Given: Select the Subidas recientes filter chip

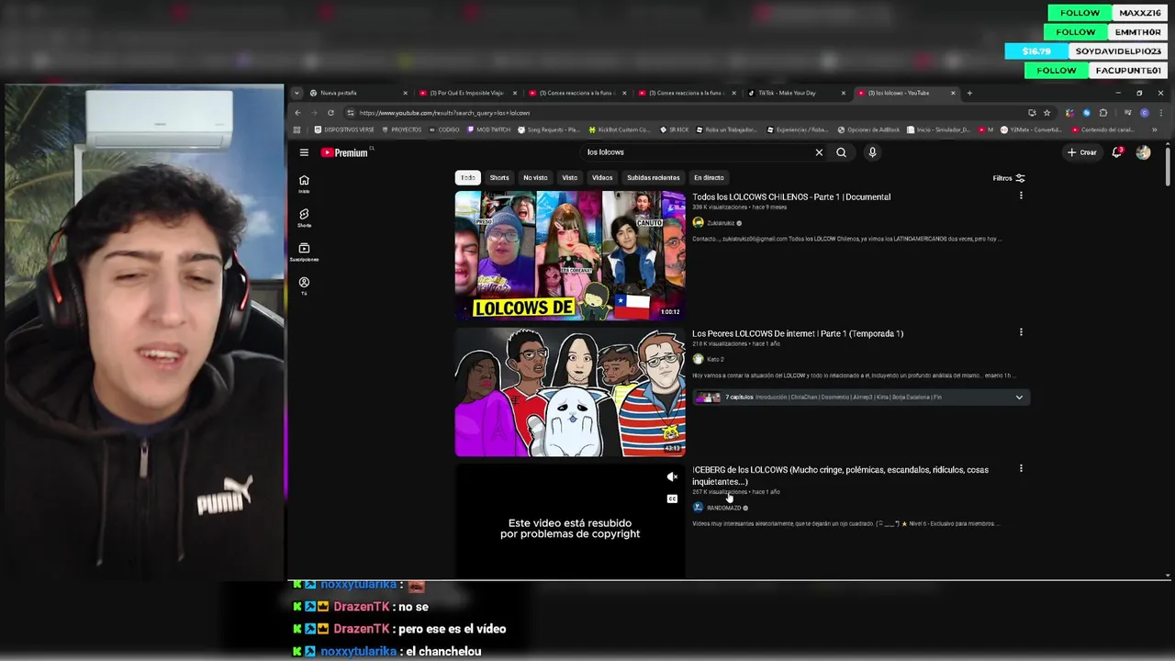Looking at the screenshot, I should coord(654,178).
